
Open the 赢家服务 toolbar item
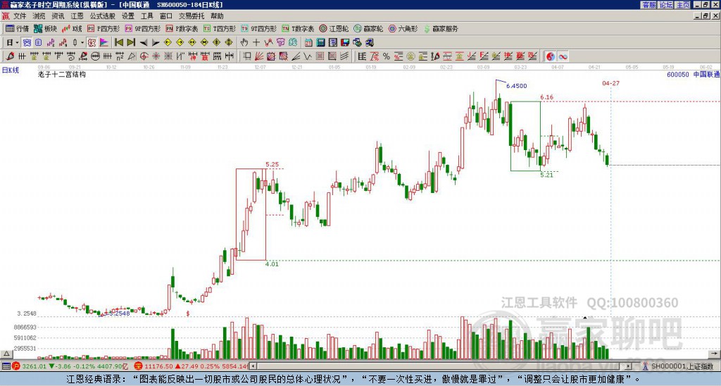click(441, 28)
